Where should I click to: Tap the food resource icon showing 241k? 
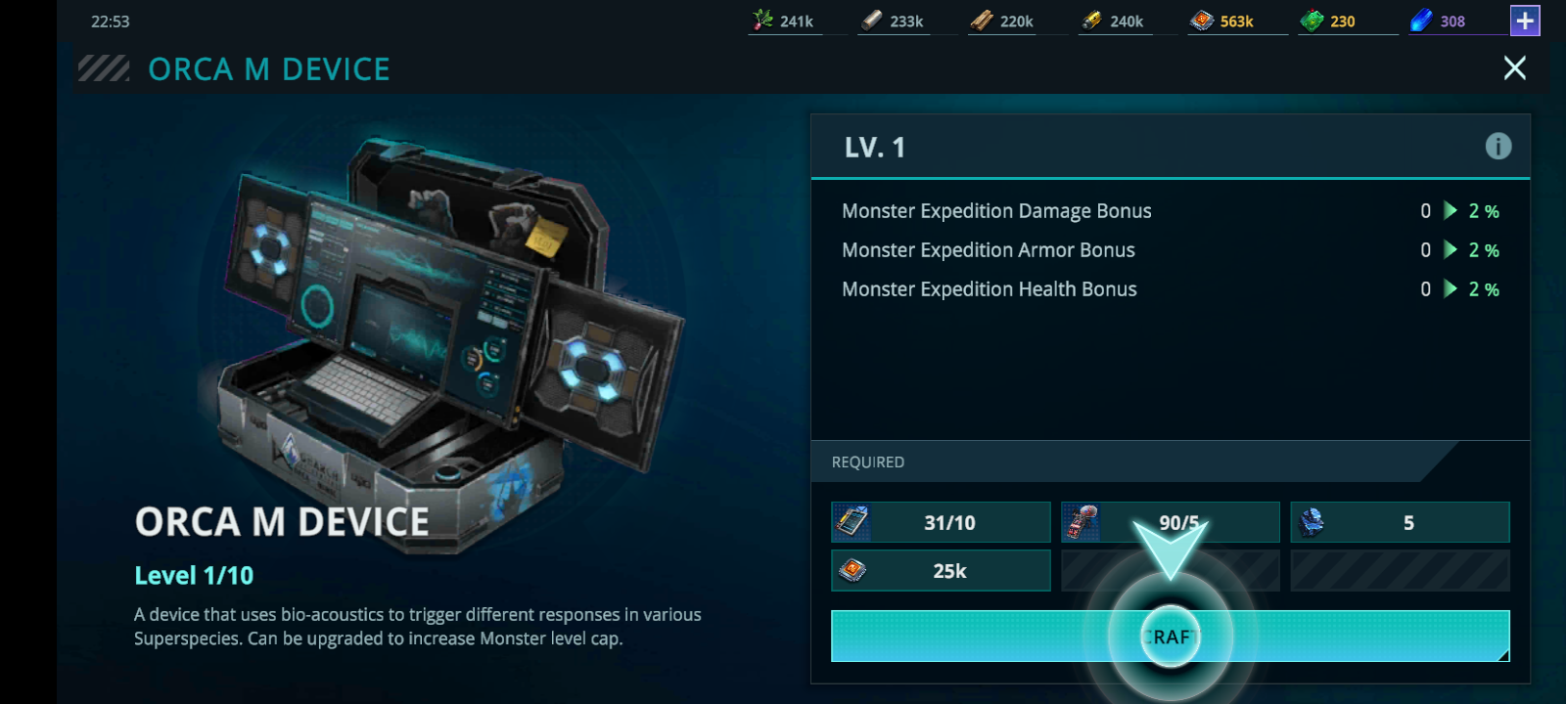click(x=763, y=21)
